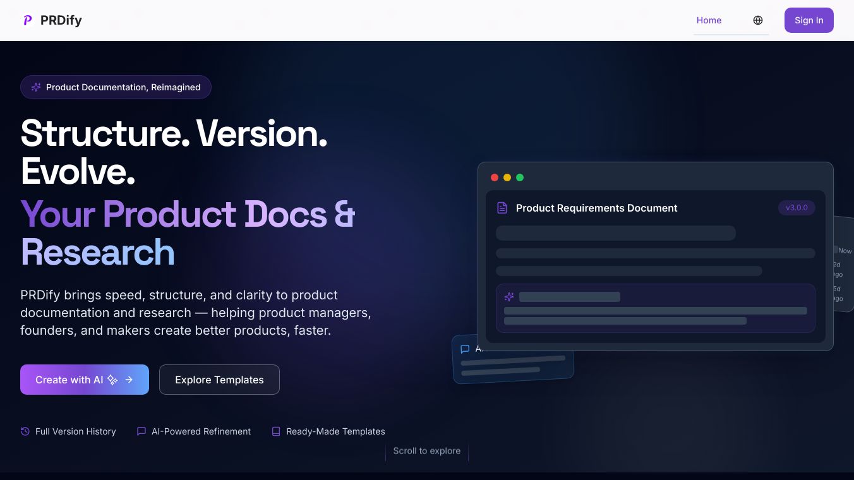Click the PRDify brand name text
Viewport: 854px width, 480px height.
coord(61,20)
